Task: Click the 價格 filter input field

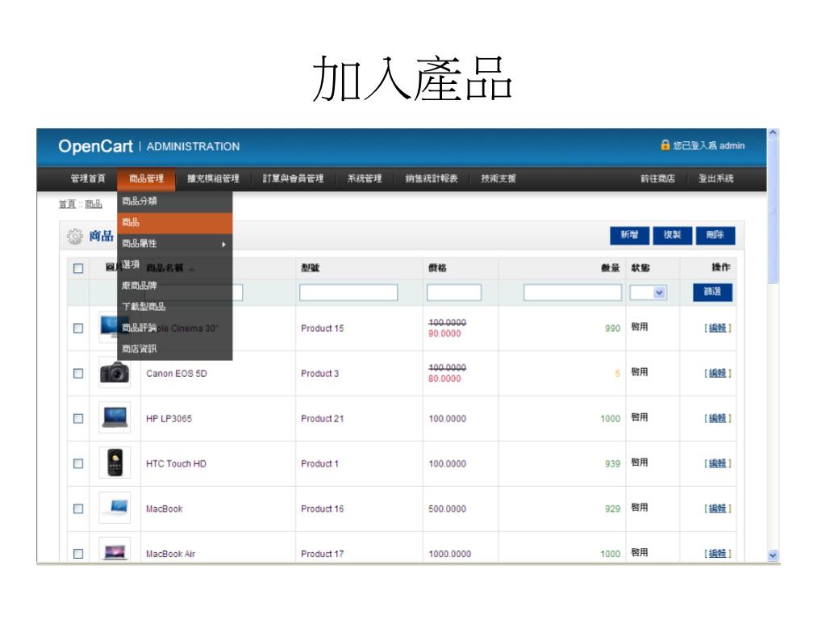Action: click(454, 292)
